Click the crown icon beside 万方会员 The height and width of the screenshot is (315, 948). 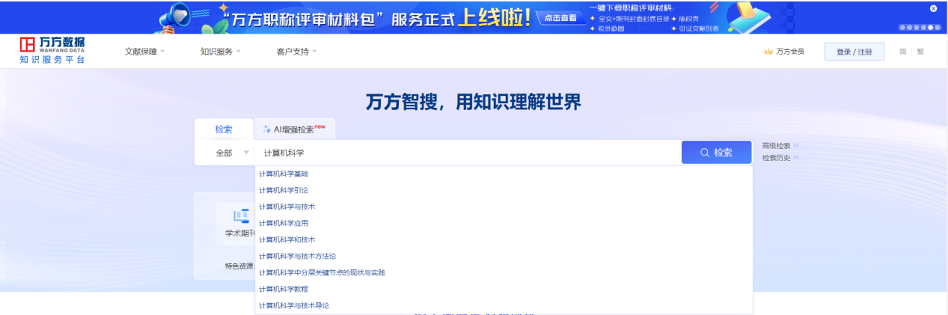point(768,52)
